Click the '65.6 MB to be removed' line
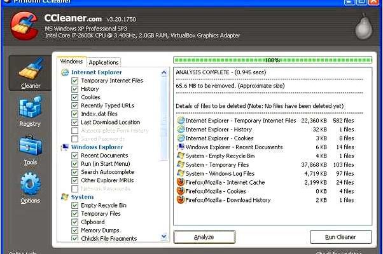 tap(230, 86)
